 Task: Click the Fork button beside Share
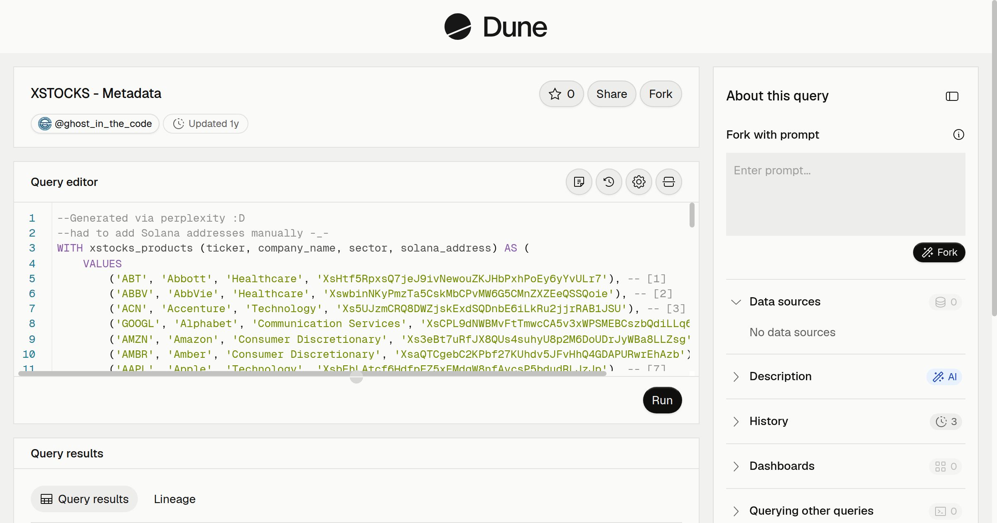661,94
